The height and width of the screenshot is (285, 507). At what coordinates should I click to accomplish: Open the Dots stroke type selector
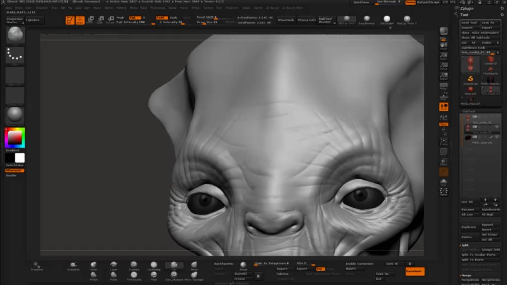(15, 56)
